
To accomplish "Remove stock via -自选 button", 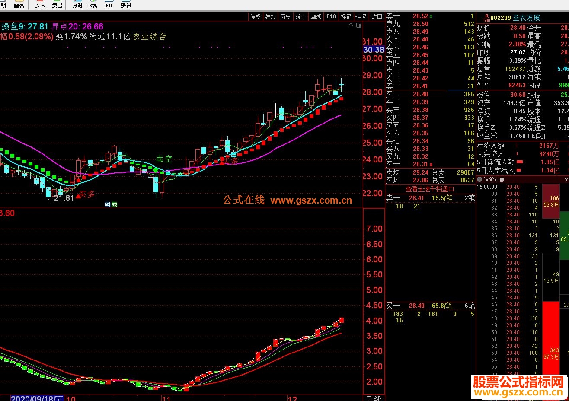I will (x=361, y=16).
